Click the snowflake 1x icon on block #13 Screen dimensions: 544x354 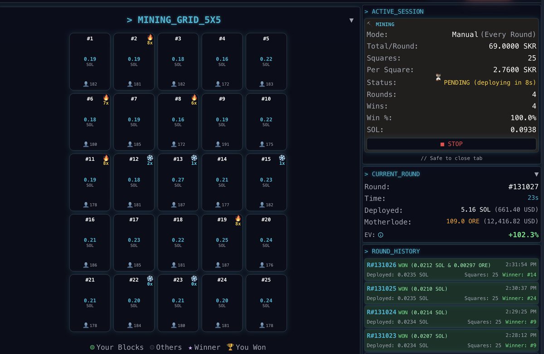pyautogui.click(x=194, y=158)
